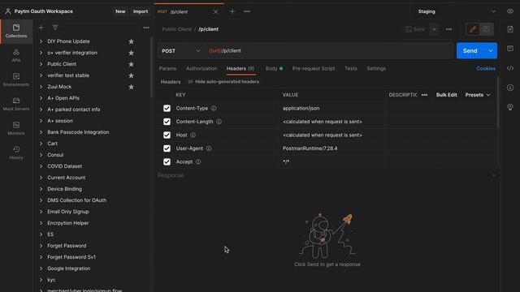Collapse the Response panel chevron

(494, 175)
